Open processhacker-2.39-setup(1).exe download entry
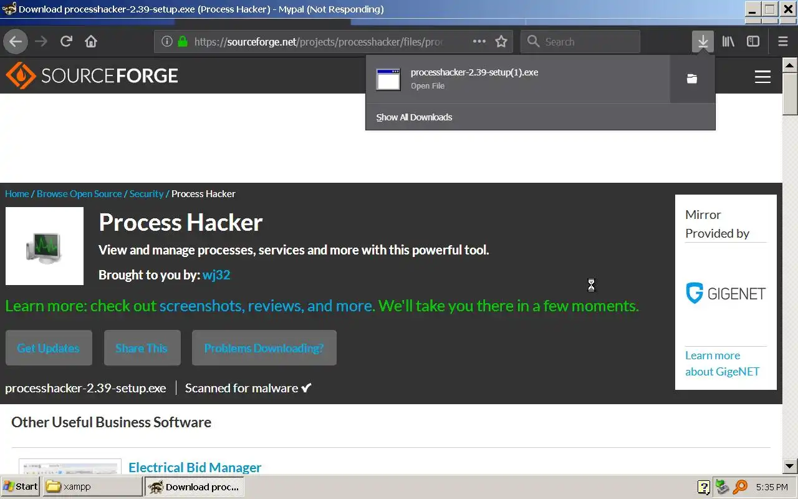The image size is (798, 499). coord(517,79)
